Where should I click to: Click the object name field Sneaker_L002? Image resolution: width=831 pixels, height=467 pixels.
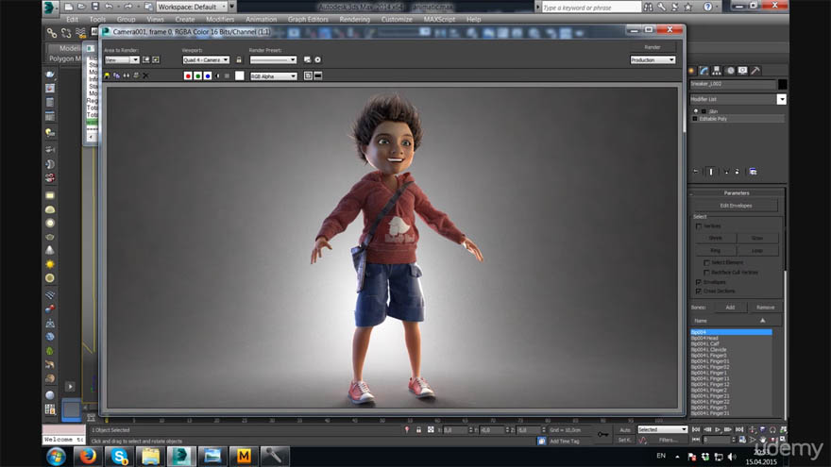pyautogui.click(x=733, y=84)
